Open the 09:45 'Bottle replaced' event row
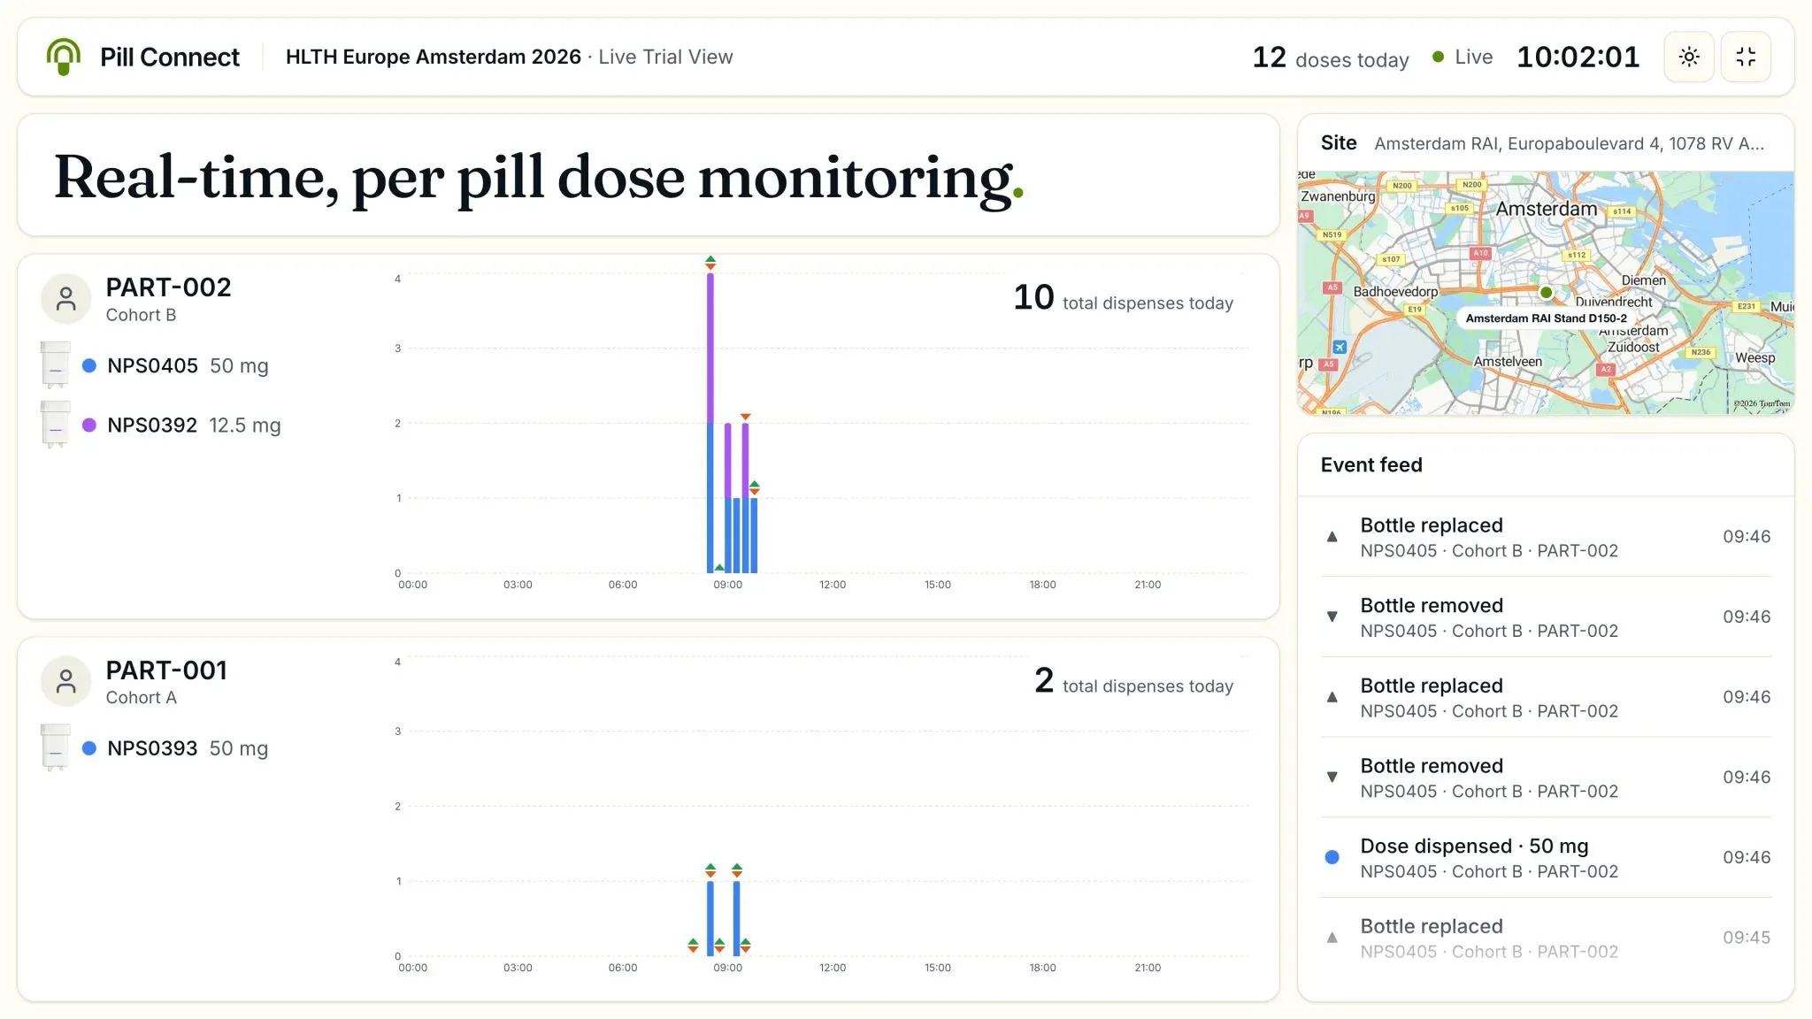 (x=1546, y=938)
